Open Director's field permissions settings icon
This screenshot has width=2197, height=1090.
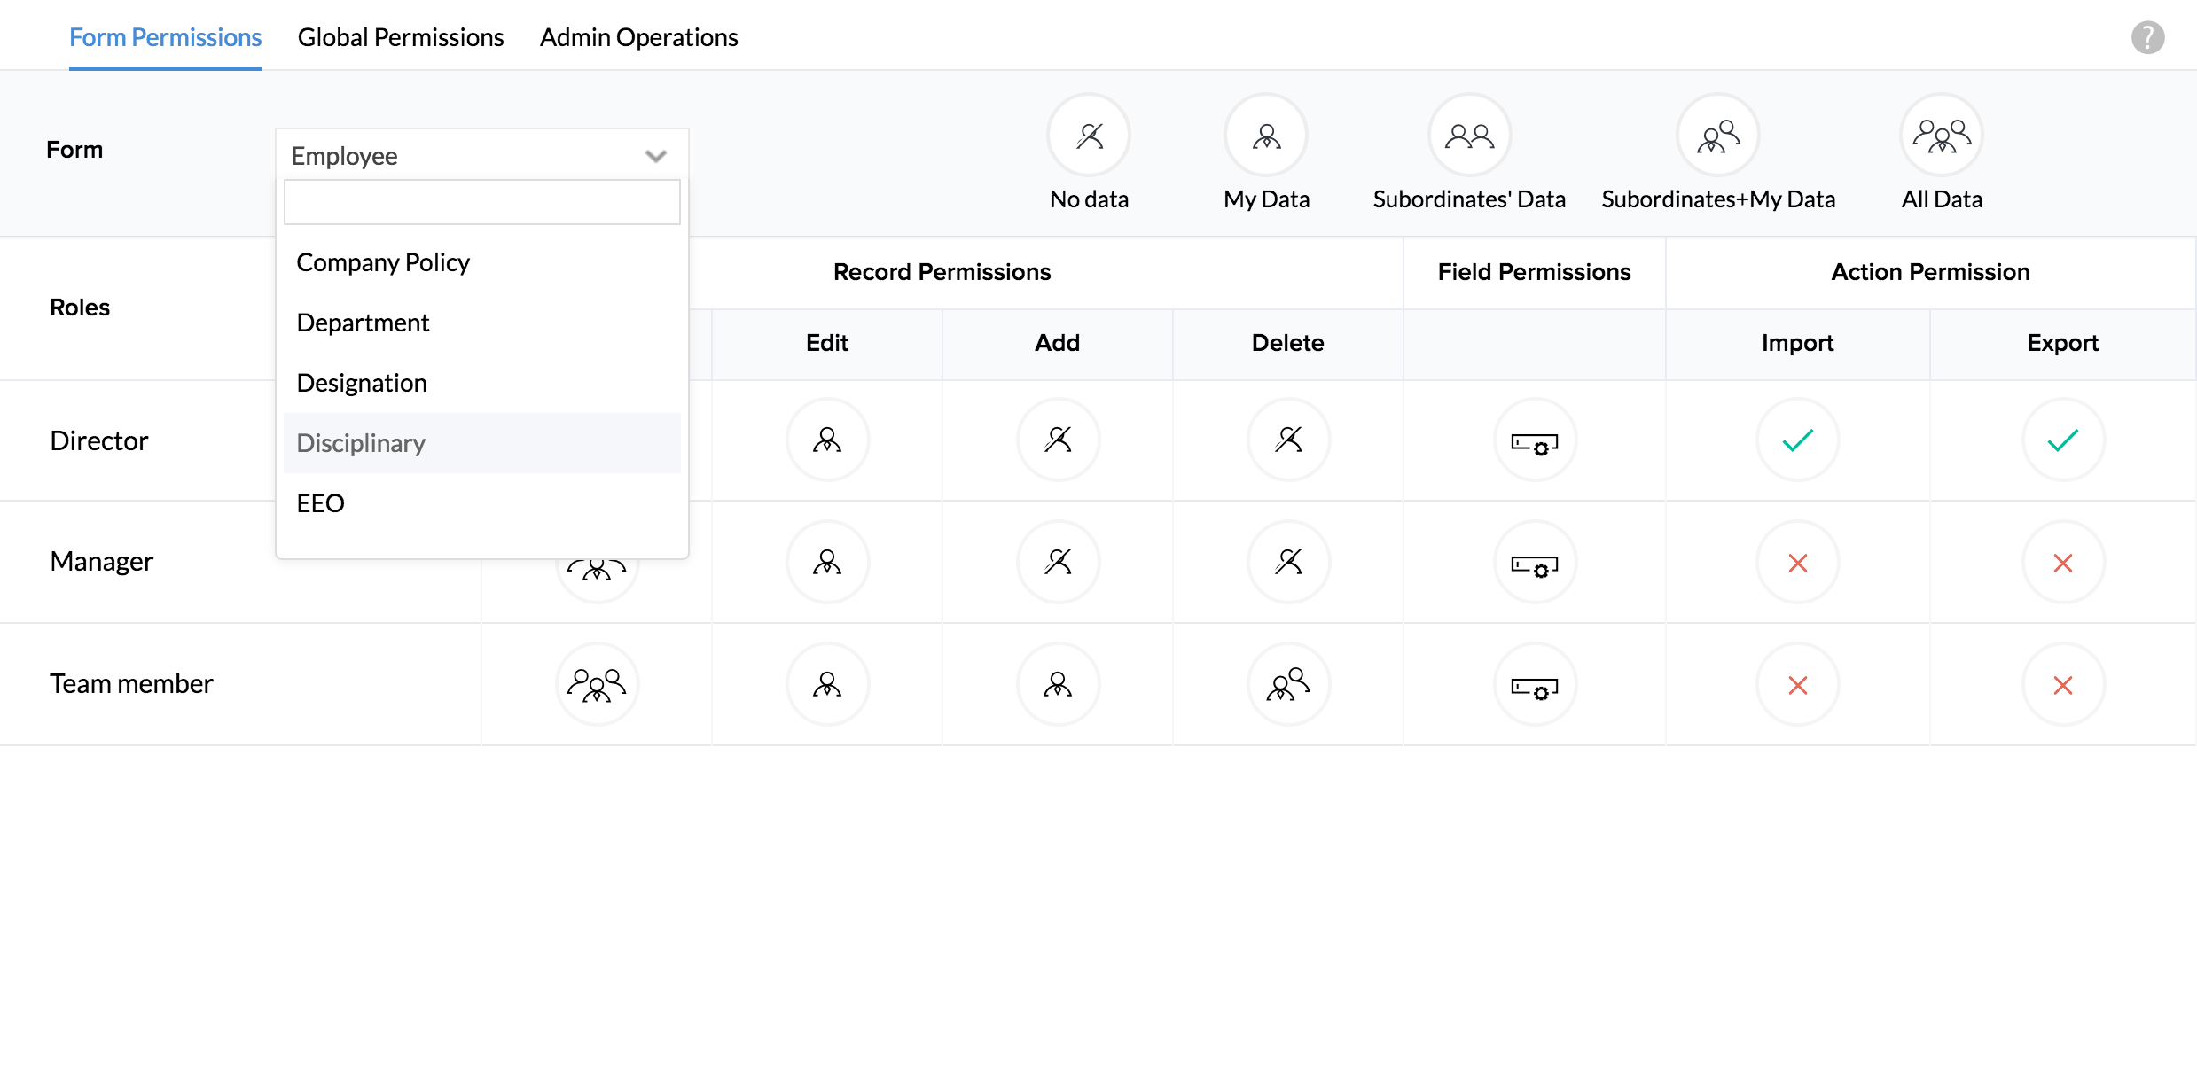pos(1535,440)
